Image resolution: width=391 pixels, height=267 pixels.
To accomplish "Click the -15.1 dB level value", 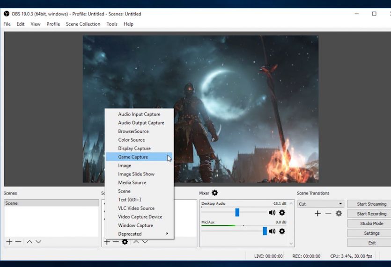I will coord(279,203).
